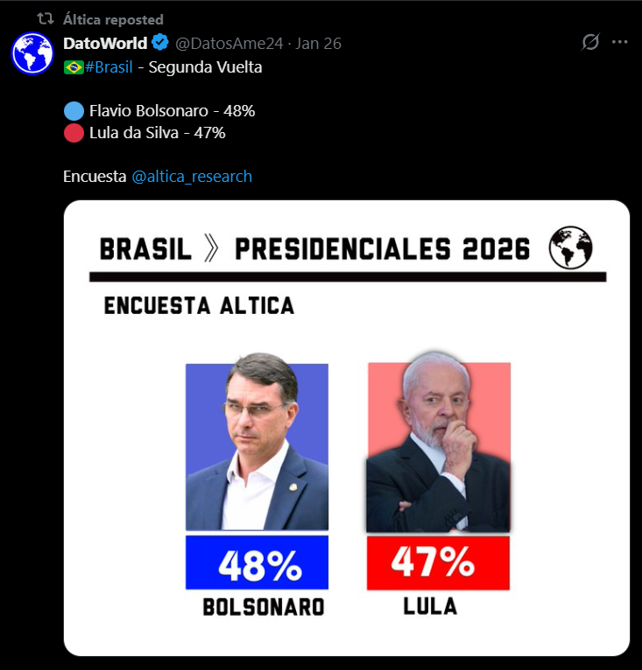Click the Brazil flag emoji before #Brasil

(74, 67)
